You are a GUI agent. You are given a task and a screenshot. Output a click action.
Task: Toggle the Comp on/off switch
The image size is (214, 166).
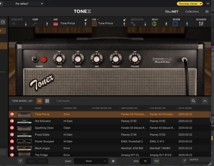[47, 24]
